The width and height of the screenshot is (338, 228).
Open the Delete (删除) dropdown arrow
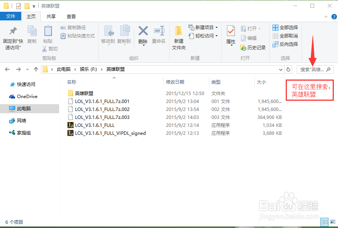143,45
